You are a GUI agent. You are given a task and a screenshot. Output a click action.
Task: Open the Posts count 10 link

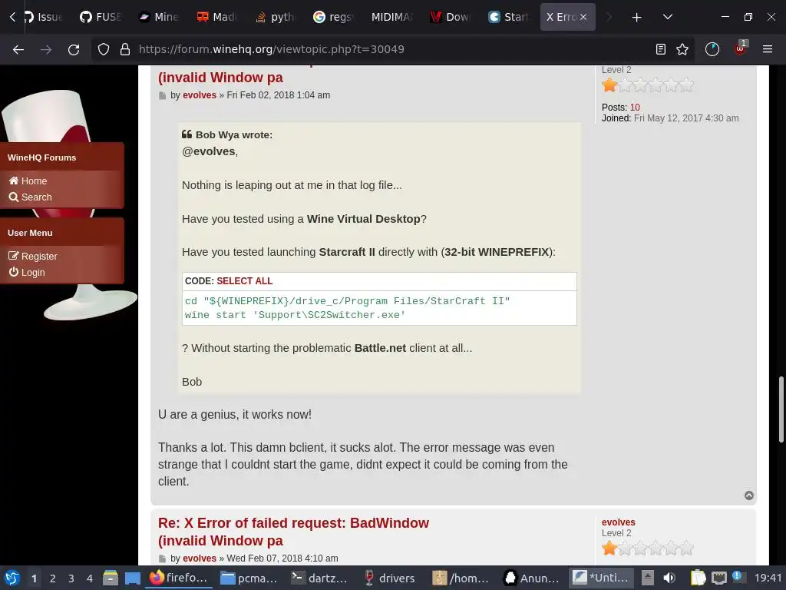(635, 108)
